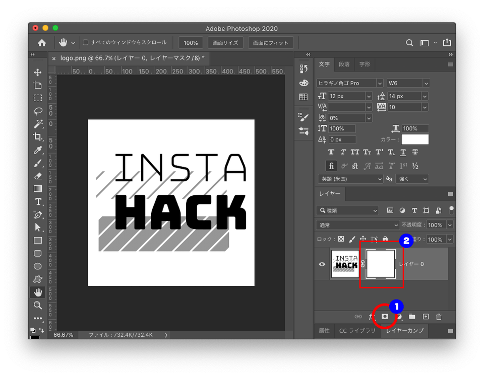Select the Zoom tool in toolbar

pos(38,305)
